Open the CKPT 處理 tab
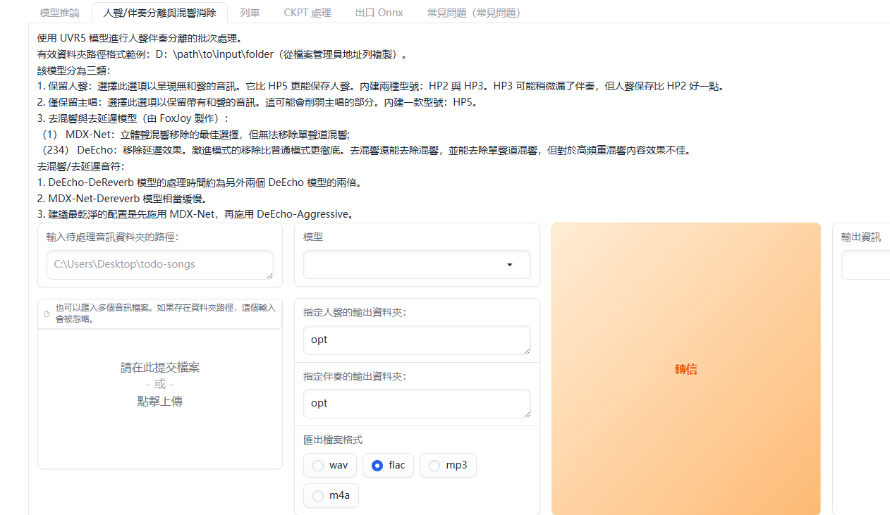 pos(307,13)
